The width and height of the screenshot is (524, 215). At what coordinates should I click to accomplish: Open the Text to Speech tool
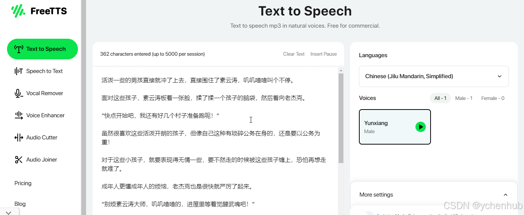[42, 49]
